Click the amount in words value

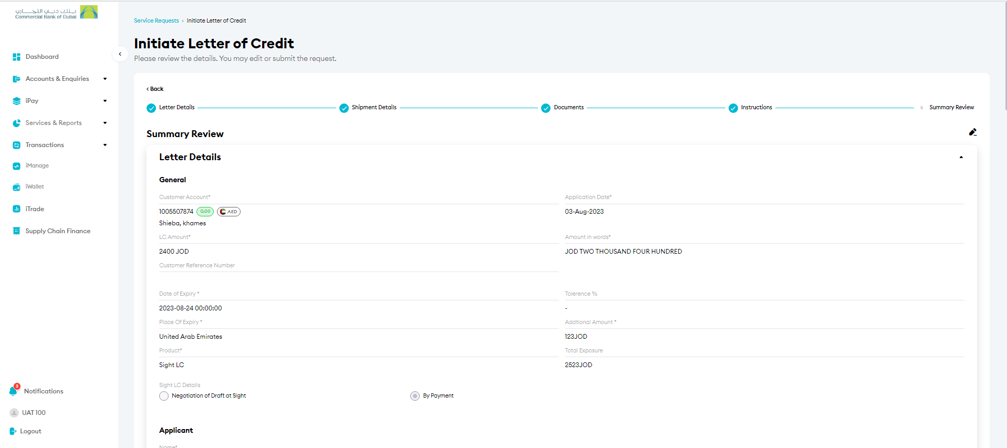pos(624,252)
